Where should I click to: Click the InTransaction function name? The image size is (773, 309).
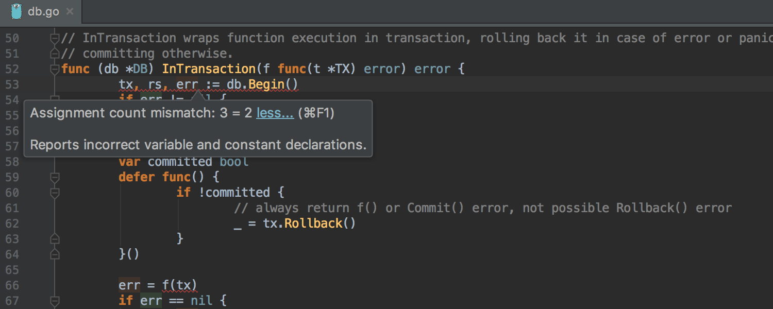coord(209,69)
